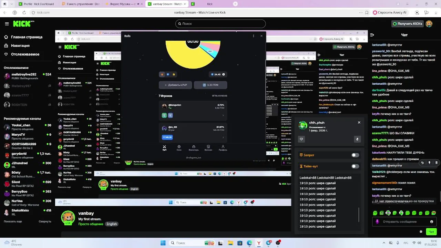The image size is (441, 248).
Task: Open Yandex Browser from taskbar
Action: click(259, 243)
